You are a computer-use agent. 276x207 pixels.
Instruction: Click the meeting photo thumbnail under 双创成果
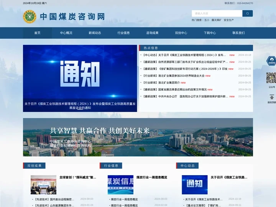[x=43, y=185]
